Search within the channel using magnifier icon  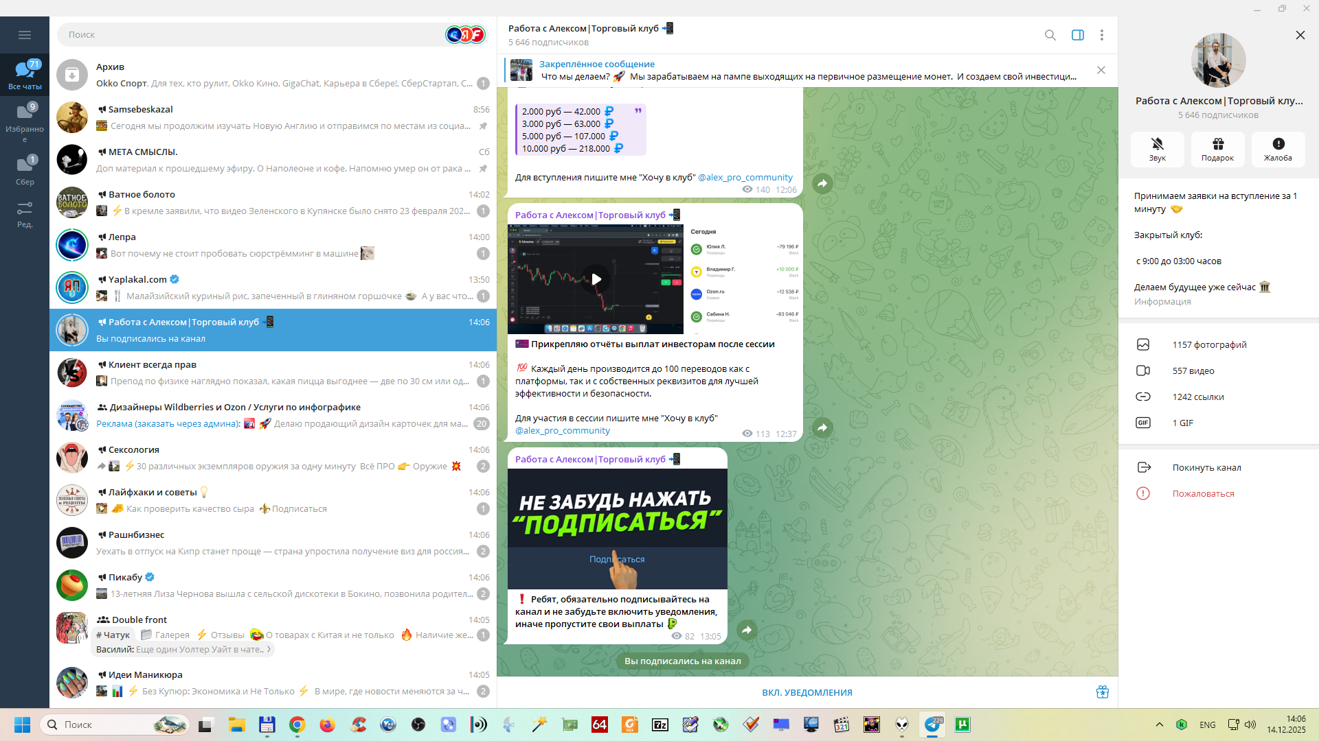pyautogui.click(x=1050, y=35)
